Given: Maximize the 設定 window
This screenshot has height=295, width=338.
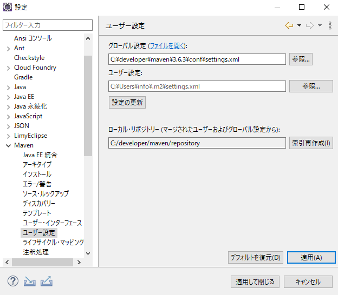Looking at the screenshot, I should 302,7.
